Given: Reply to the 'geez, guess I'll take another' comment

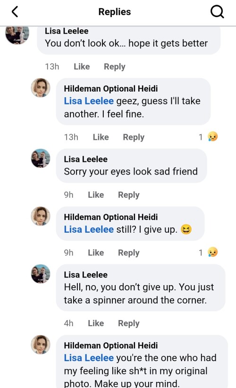Looking at the screenshot, I should tap(134, 137).
